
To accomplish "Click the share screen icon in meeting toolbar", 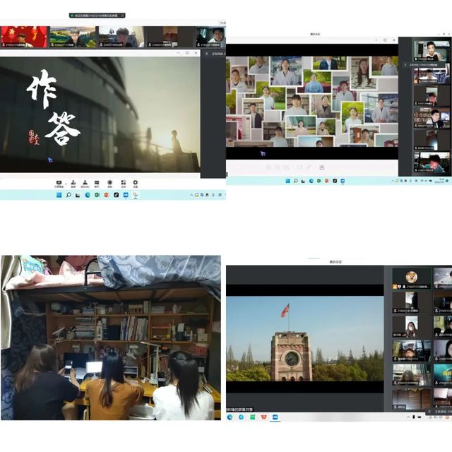I will (59, 182).
